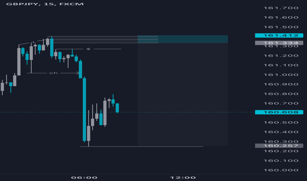Viewport: 307px width, 181px height.
Task: Click the 'ch' arrow annotation text
Action: click(53, 73)
